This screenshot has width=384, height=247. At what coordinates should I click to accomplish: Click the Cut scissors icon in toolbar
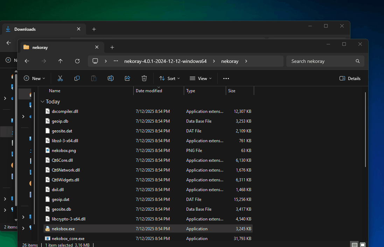pyautogui.click(x=60, y=79)
